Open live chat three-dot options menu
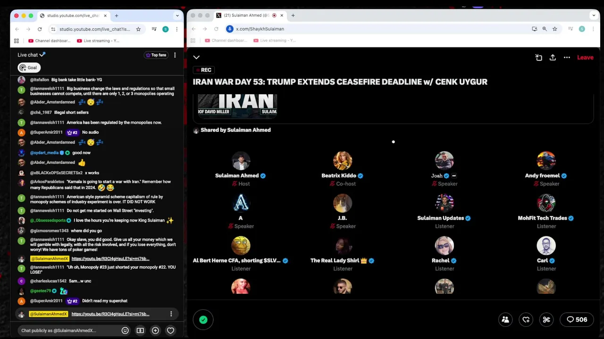604x339 pixels. 175,55
